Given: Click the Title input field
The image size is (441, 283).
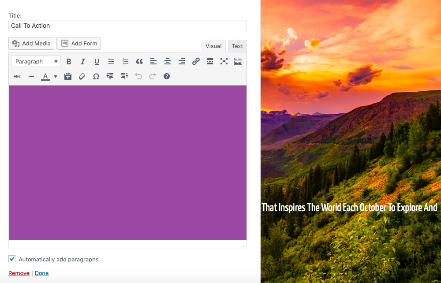Looking at the screenshot, I should point(127,26).
